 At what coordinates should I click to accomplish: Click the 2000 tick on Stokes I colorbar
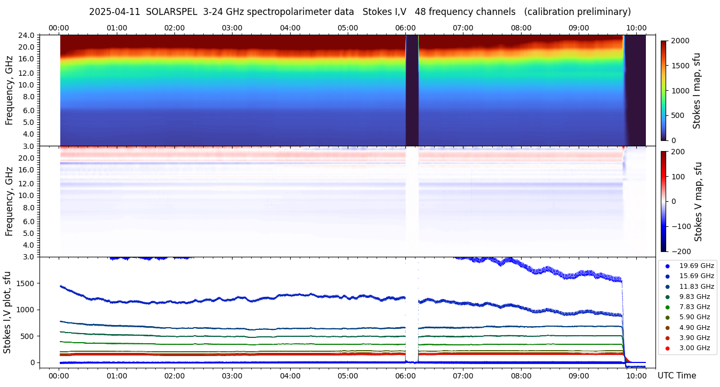679,41
